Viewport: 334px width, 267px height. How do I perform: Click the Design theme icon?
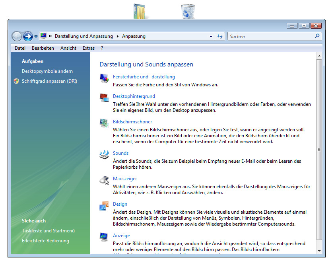(x=104, y=206)
